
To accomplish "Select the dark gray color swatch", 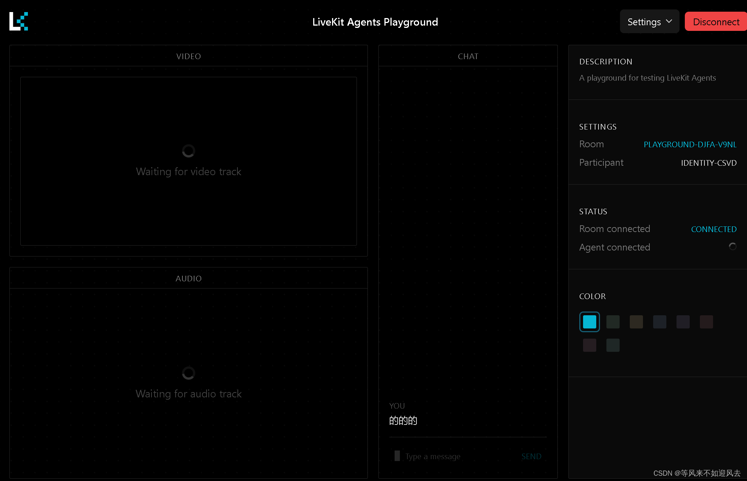I will (x=683, y=322).
